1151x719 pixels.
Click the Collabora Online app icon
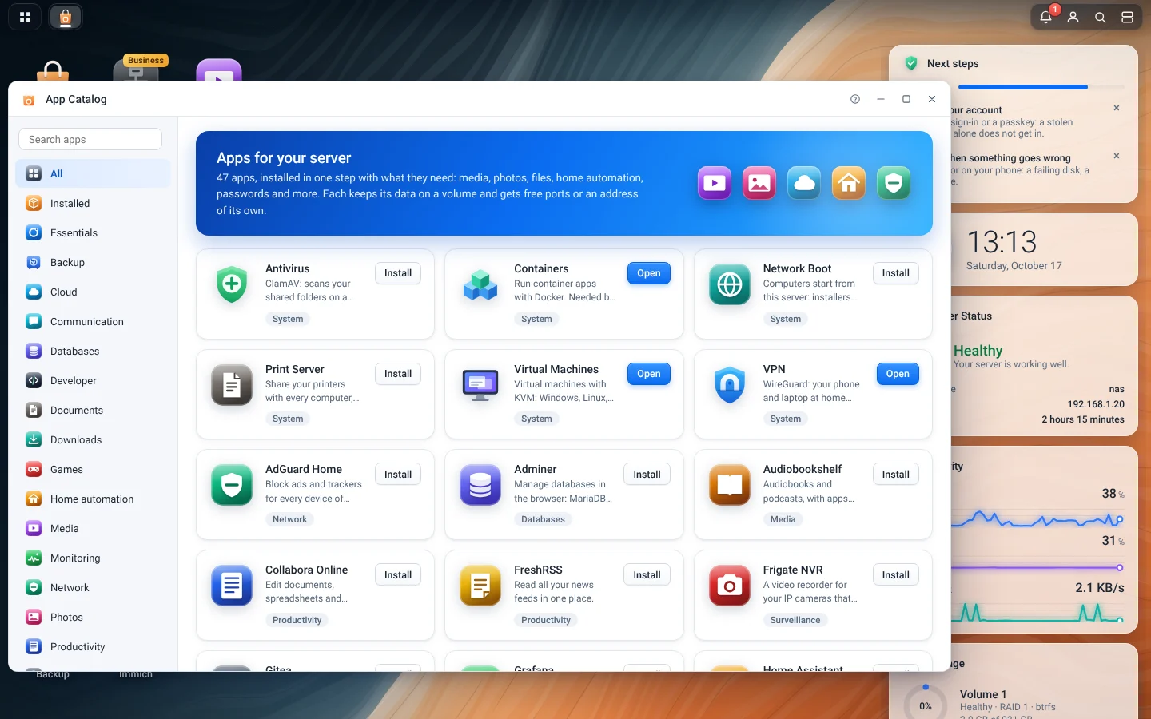pyautogui.click(x=232, y=586)
